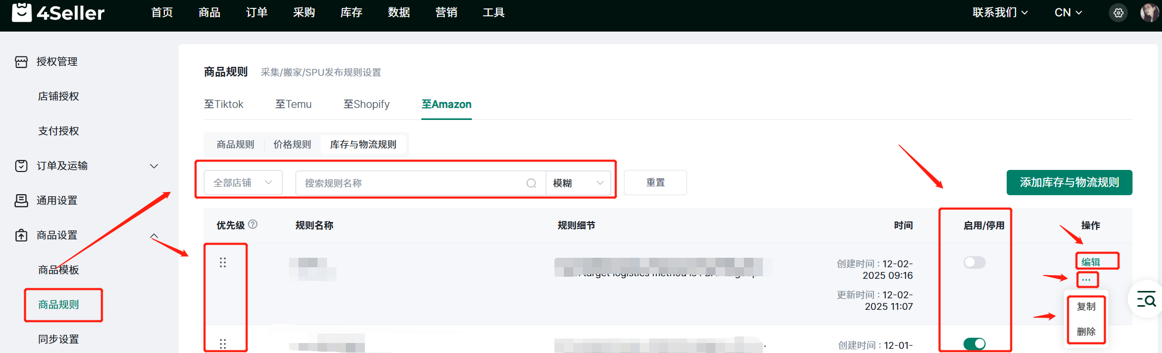Click the search magnifier in rule name field

point(531,183)
